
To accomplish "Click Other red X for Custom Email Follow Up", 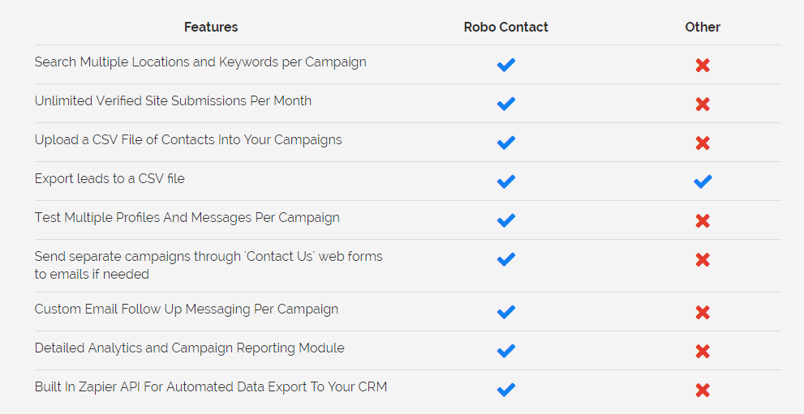I will click(703, 312).
